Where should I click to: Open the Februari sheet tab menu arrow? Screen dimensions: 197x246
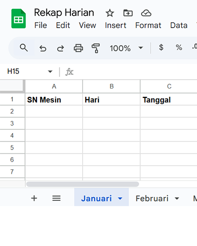click(177, 199)
